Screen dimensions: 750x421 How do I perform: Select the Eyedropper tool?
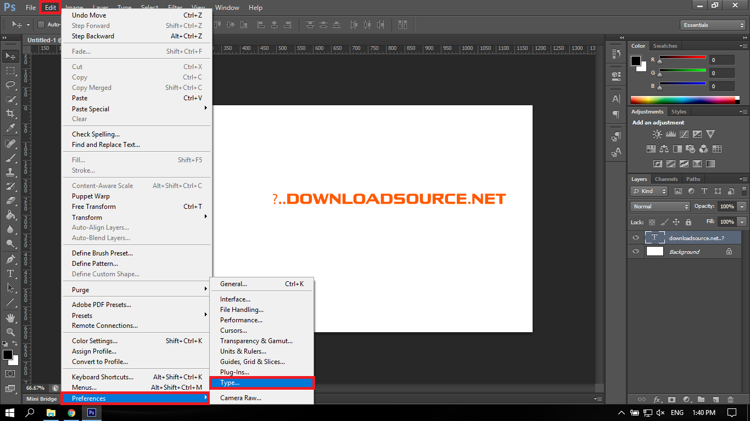pos(10,128)
